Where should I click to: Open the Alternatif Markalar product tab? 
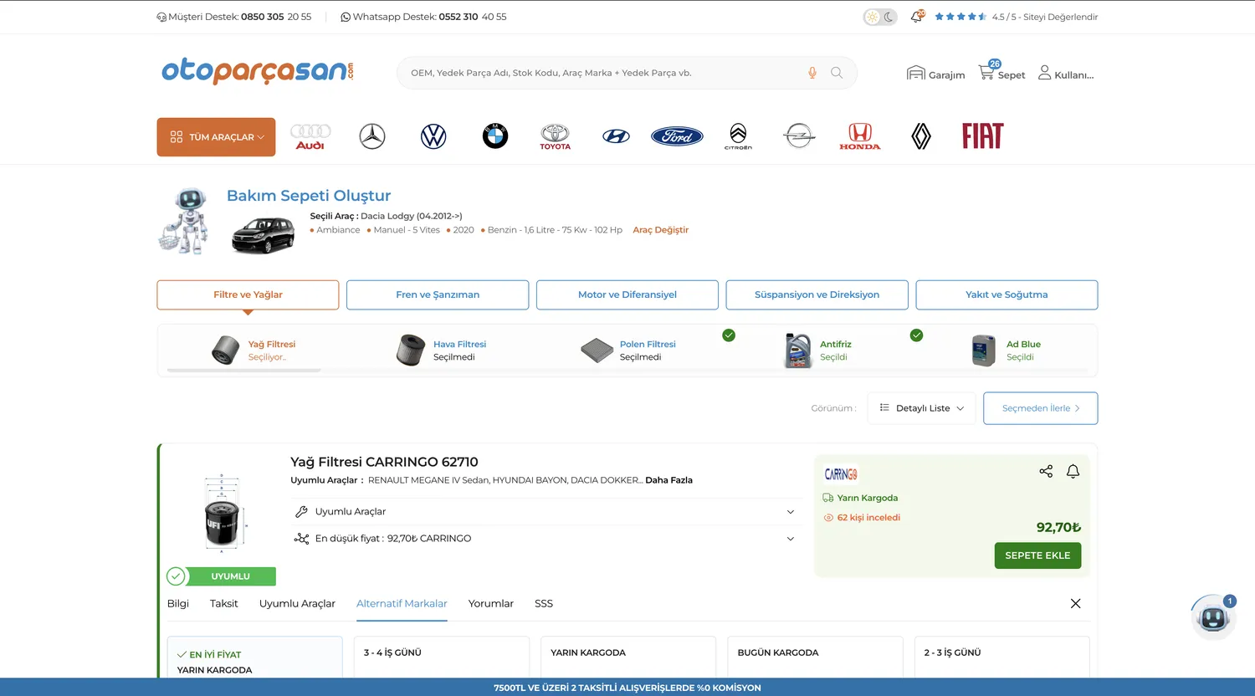coord(402,604)
